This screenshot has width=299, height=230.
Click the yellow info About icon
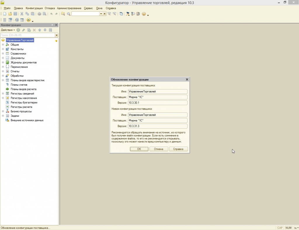pos(144,14)
